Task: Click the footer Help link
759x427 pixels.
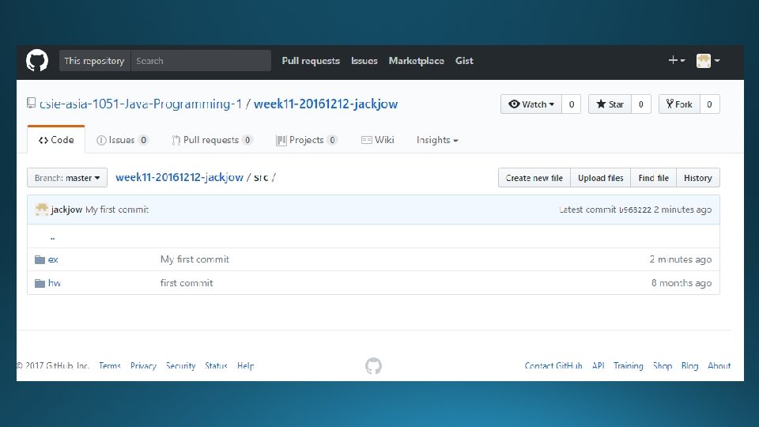Action: pos(245,366)
